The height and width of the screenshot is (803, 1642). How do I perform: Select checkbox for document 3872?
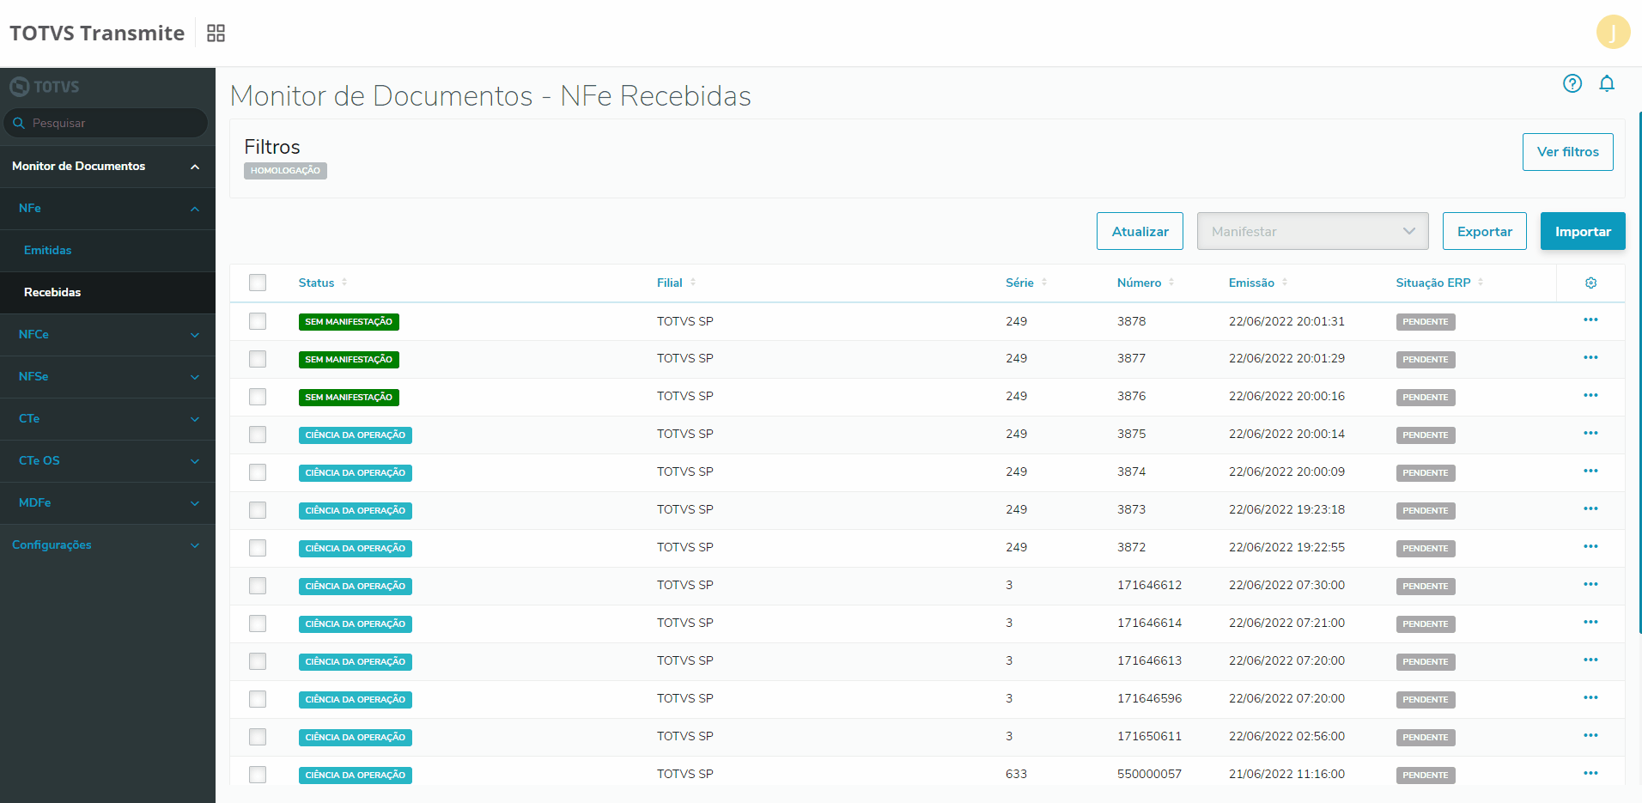(x=258, y=548)
